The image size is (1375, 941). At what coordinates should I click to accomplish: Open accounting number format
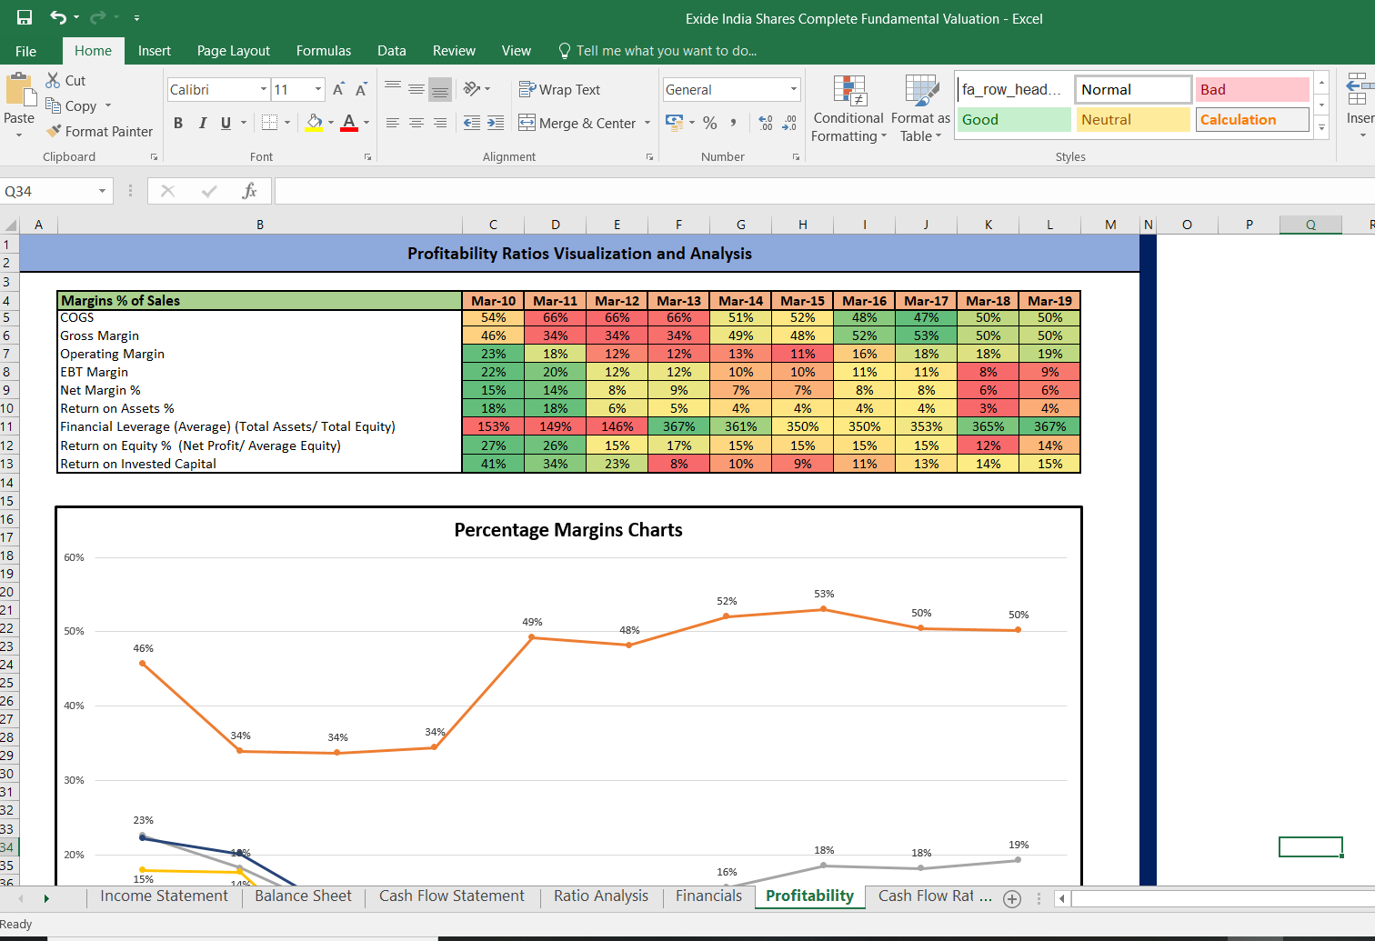[674, 123]
